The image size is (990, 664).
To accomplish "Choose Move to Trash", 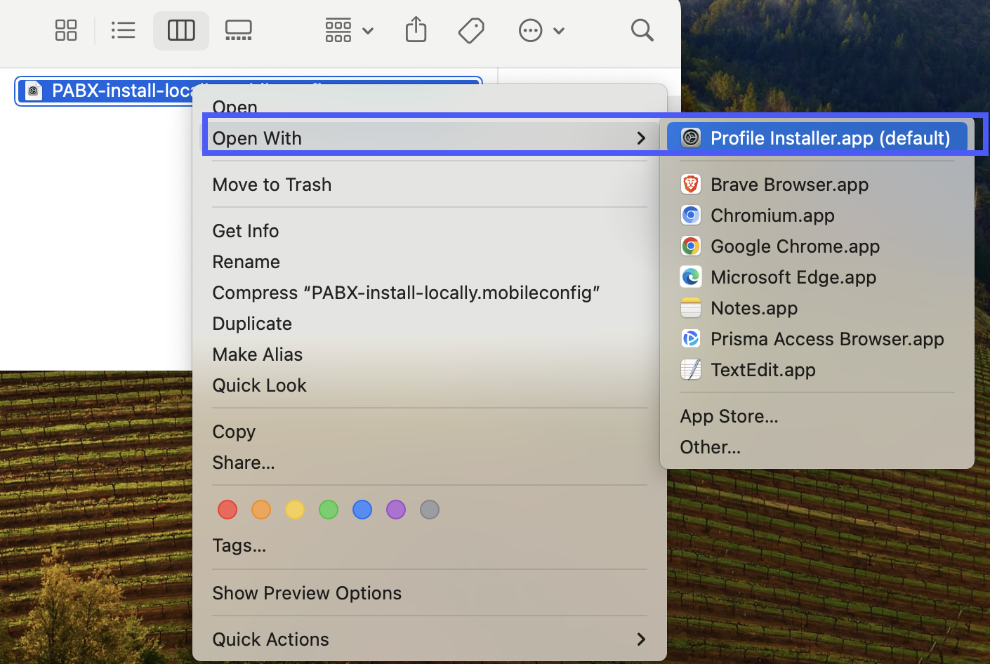I will (x=430, y=185).
